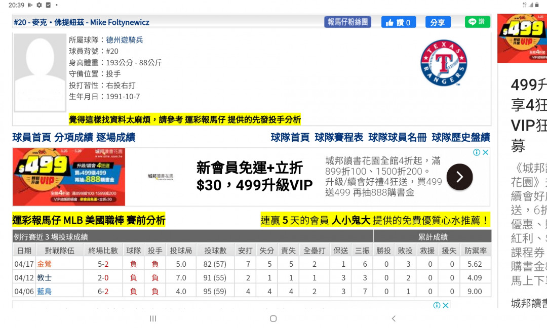The height and width of the screenshot is (328, 547).
Task: Tap the Android back navigation icon
Action: (x=394, y=318)
